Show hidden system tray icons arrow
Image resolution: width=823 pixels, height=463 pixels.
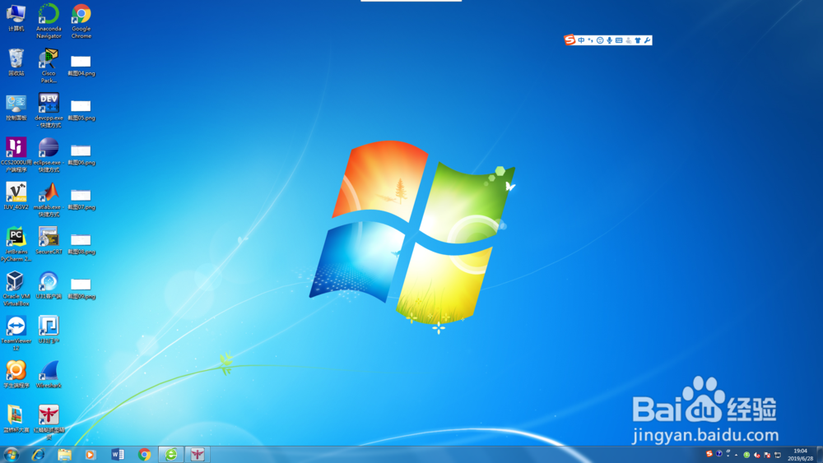(x=736, y=455)
